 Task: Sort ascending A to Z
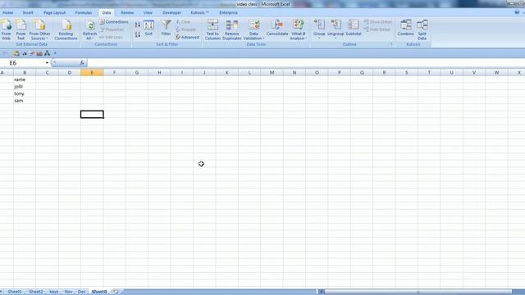pos(137,25)
